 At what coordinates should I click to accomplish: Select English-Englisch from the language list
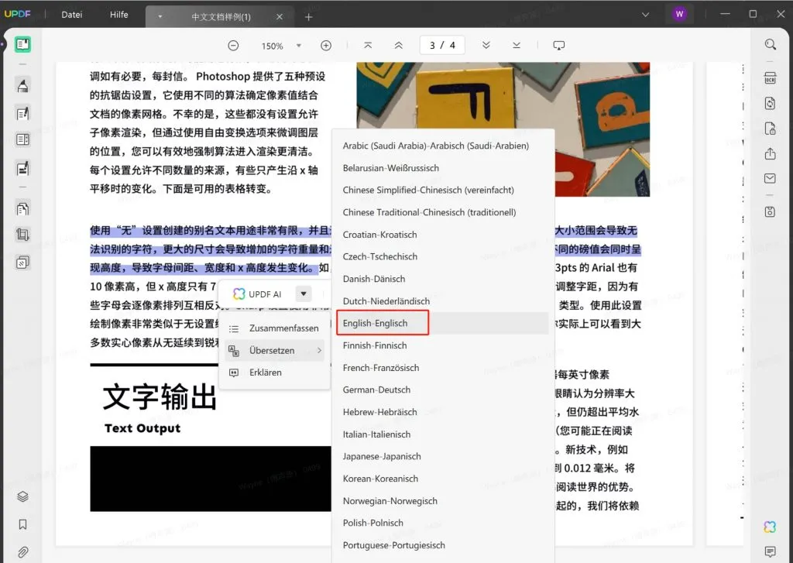[374, 323]
